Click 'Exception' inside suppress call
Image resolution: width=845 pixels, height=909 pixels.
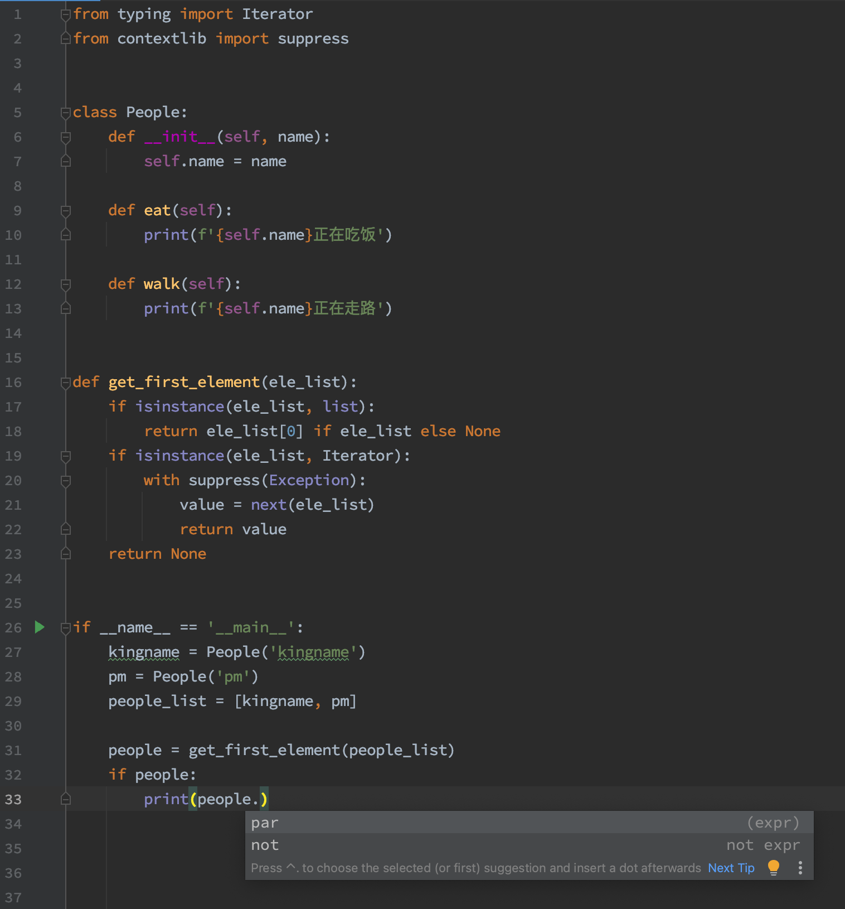click(x=309, y=480)
